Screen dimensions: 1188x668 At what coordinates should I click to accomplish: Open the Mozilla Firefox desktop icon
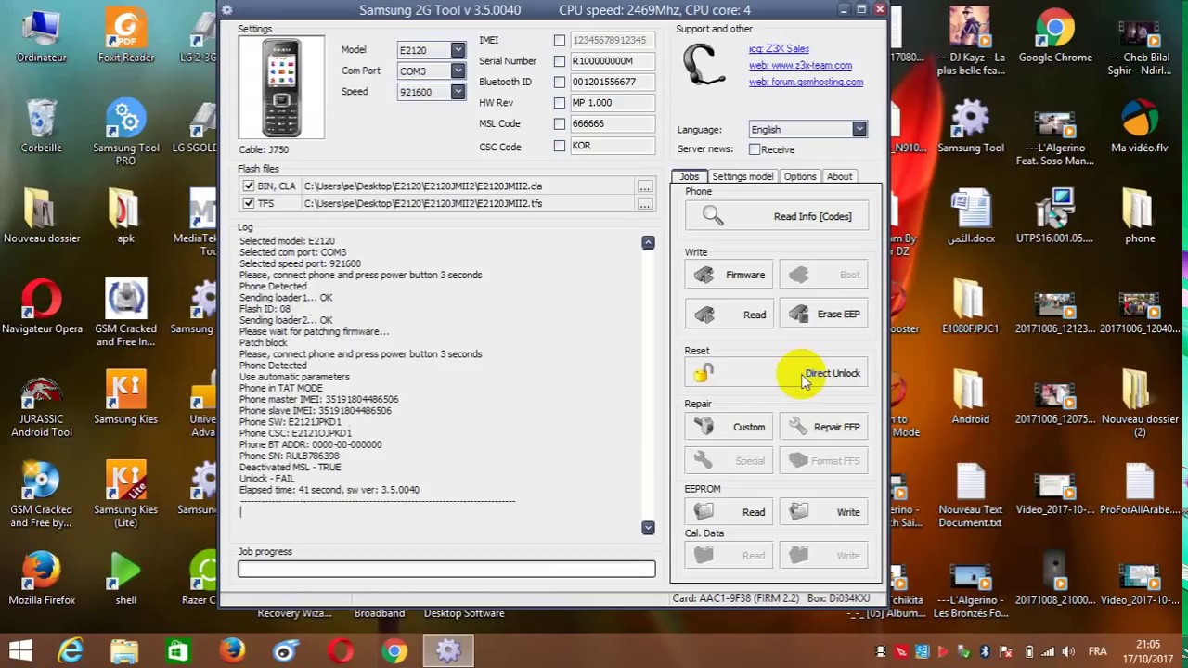click(x=42, y=578)
